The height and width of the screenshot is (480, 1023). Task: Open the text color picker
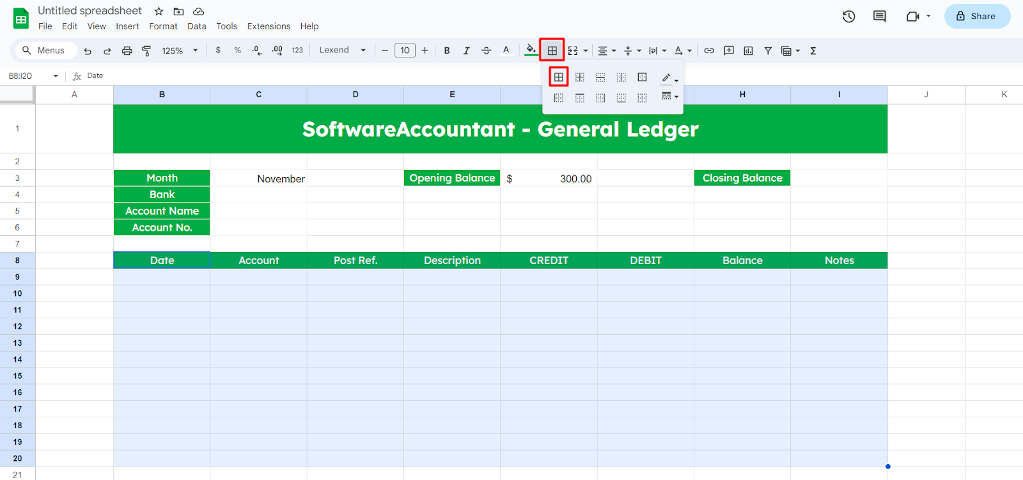tap(506, 50)
